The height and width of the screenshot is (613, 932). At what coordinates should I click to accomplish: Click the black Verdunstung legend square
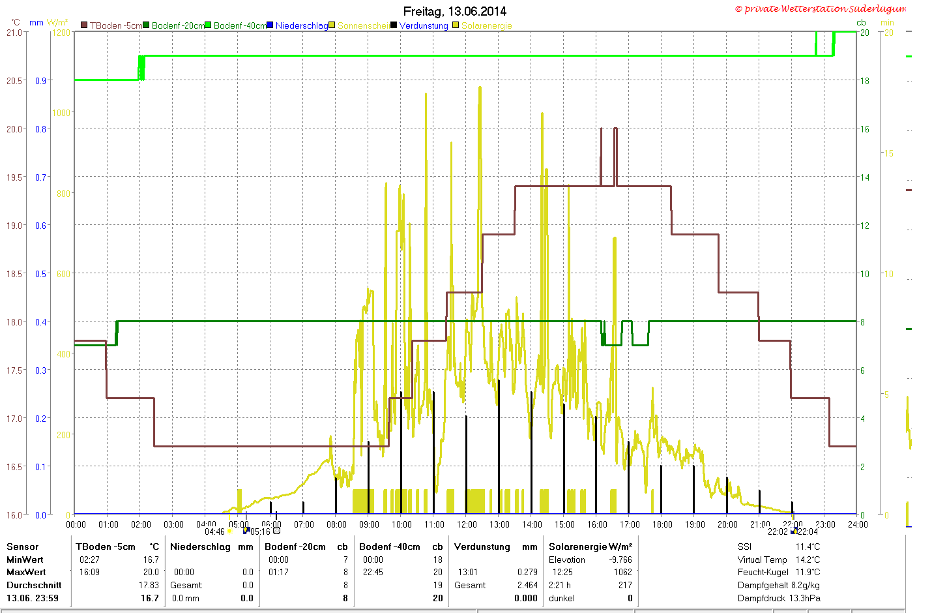click(x=394, y=25)
